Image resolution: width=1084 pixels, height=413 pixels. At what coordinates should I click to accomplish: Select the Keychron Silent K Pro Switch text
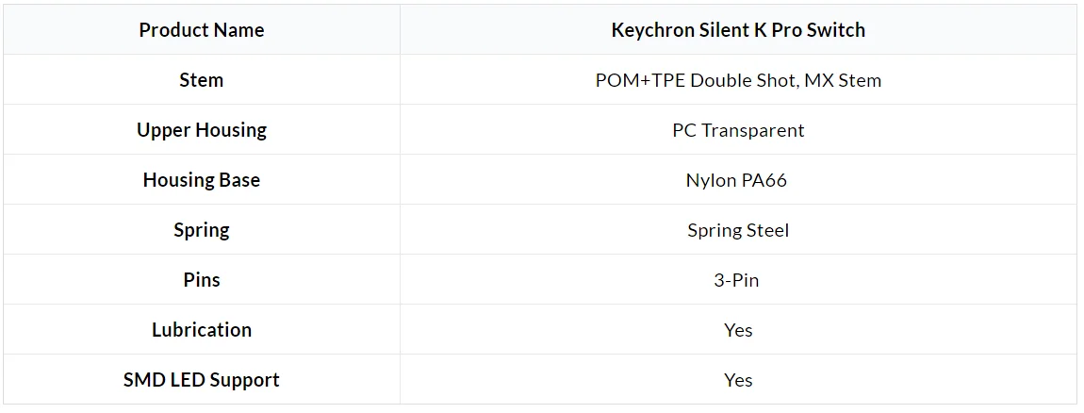(738, 30)
